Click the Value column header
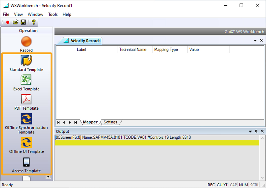The image size is (266, 188). click(x=209, y=50)
